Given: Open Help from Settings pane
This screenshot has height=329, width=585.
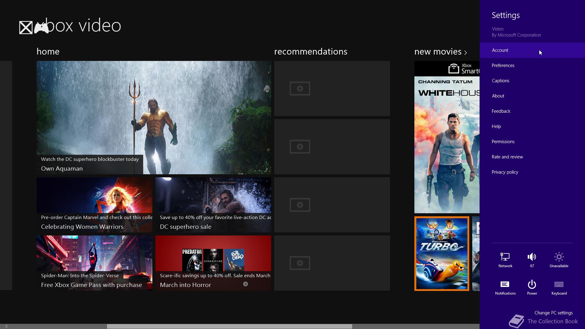Looking at the screenshot, I should [532, 126].
